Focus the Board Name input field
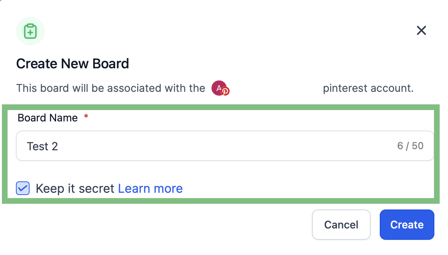The height and width of the screenshot is (255, 448). click(225, 146)
